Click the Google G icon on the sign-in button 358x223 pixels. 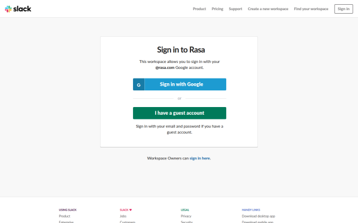click(138, 84)
